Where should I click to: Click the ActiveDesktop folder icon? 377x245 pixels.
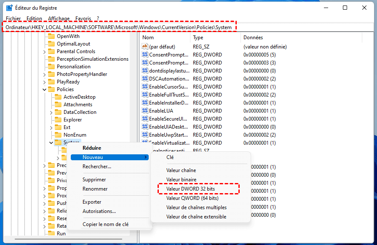click(x=58, y=97)
